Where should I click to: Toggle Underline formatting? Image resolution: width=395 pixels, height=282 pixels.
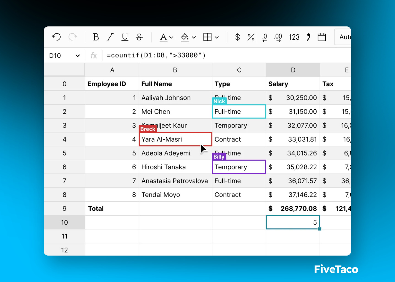[x=125, y=37]
